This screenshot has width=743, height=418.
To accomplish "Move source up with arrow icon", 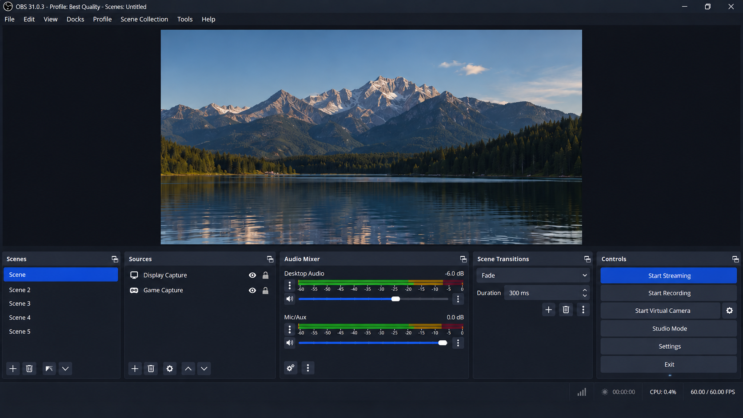I will click(188, 369).
